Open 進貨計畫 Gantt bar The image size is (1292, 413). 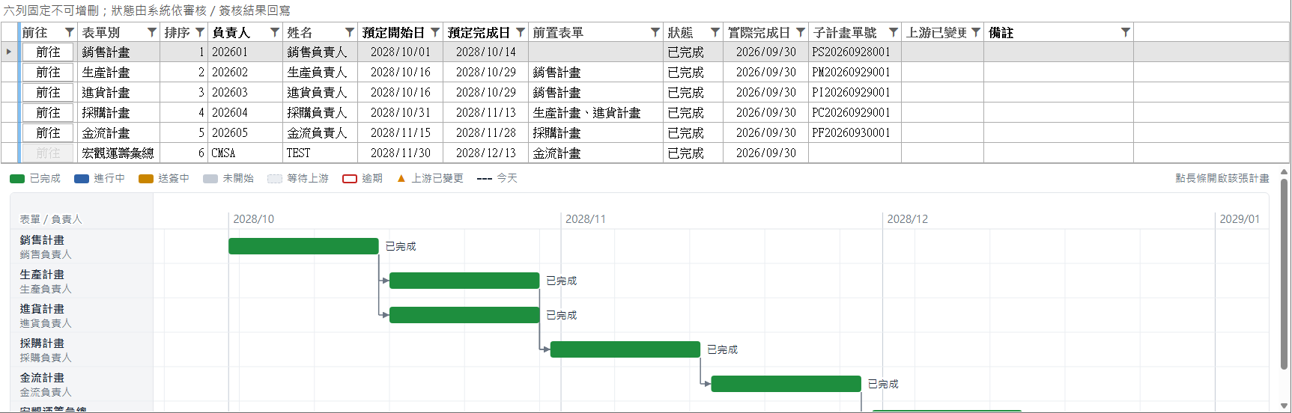pyautogui.click(x=464, y=315)
